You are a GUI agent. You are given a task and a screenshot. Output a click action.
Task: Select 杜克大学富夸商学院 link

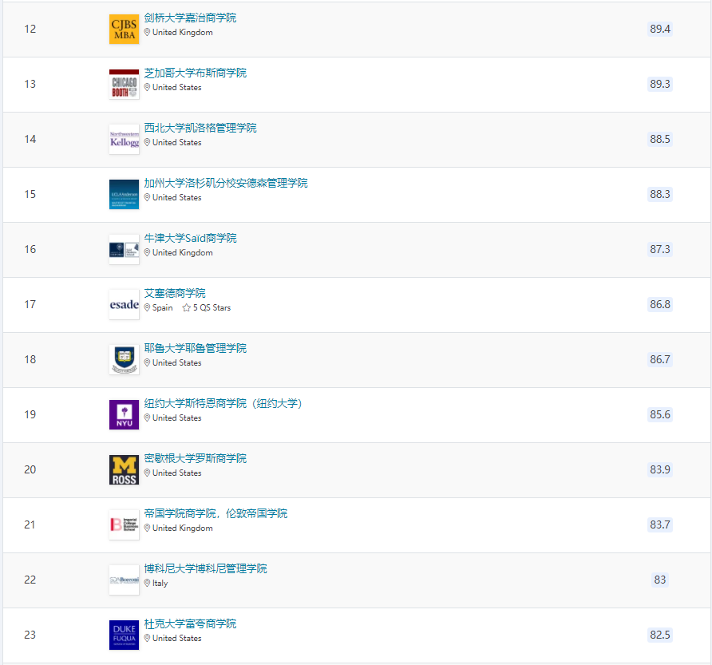(x=190, y=623)
